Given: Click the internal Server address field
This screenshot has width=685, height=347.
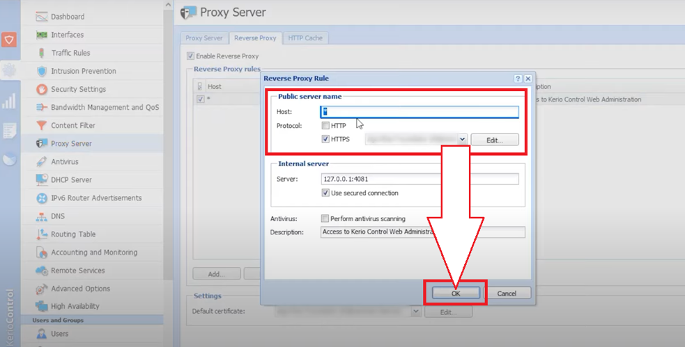Looking at the screenshot, I should point(420,179).
